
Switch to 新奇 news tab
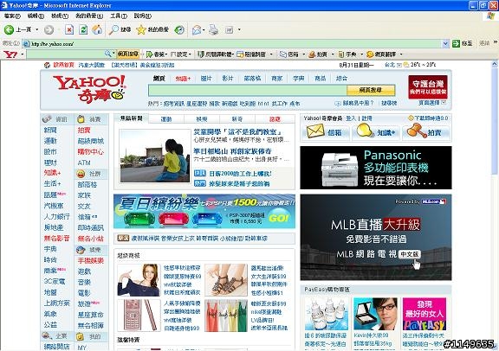(237, 119)
